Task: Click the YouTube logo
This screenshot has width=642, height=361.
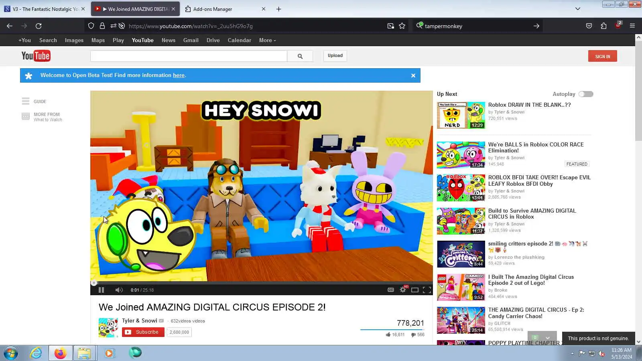Action: (x=36, y=56)
